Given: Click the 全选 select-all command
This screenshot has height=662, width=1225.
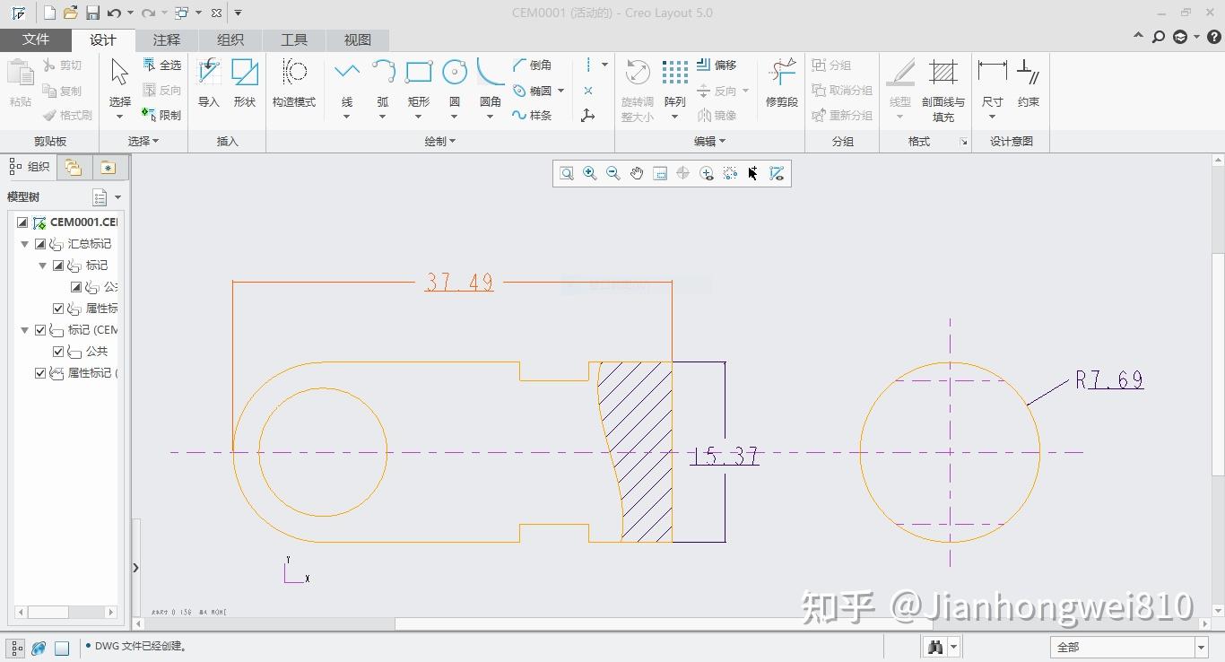Looking at the screenshot, I should (x=162, y=65).
